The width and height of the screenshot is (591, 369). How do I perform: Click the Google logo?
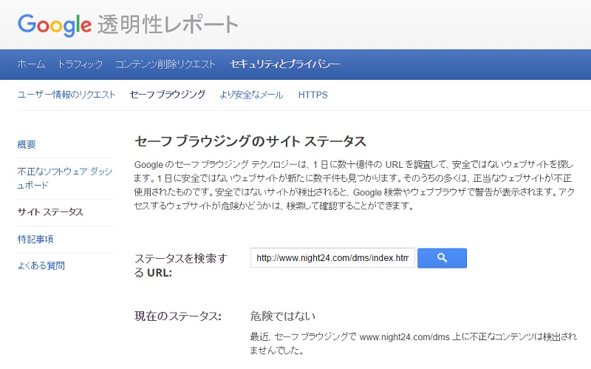tap(54, 24)
